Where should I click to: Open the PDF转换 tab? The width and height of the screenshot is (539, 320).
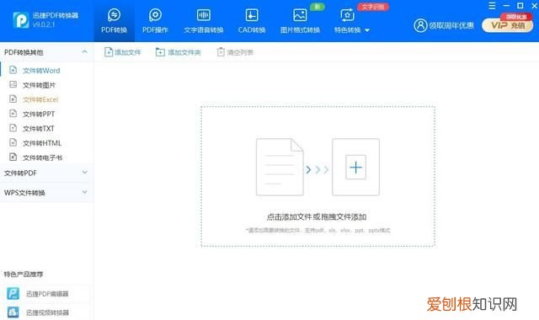115,21
